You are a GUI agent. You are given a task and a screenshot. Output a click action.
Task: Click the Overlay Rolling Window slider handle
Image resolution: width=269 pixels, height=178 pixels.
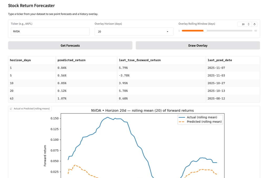pyautogui.click(x=205, y=31)
